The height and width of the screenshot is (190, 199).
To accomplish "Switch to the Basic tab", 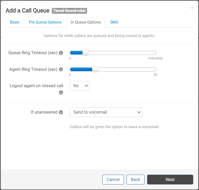I will coord(15,22).
